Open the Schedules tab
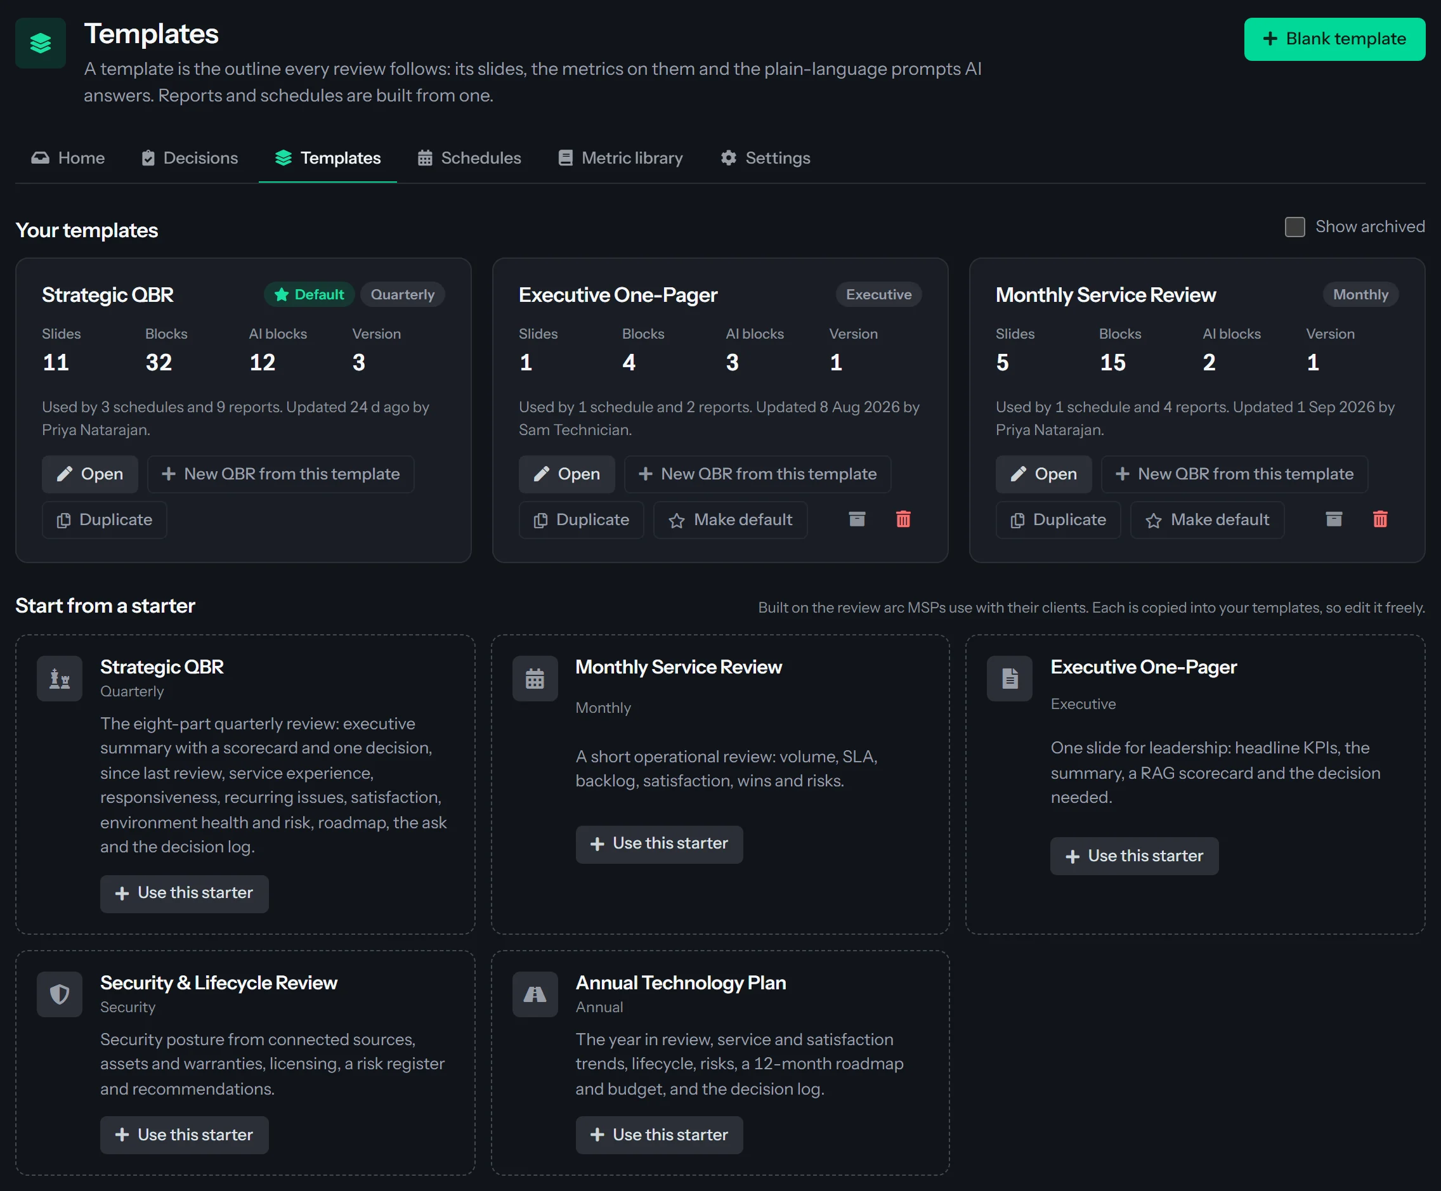This screenshot has height=1191, width=1441. [x=470, y=159]
